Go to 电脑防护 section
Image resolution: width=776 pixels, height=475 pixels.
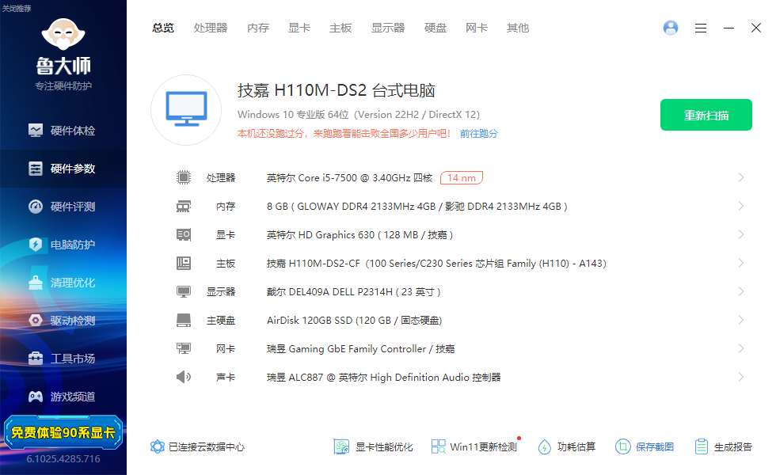coord(63,245)
